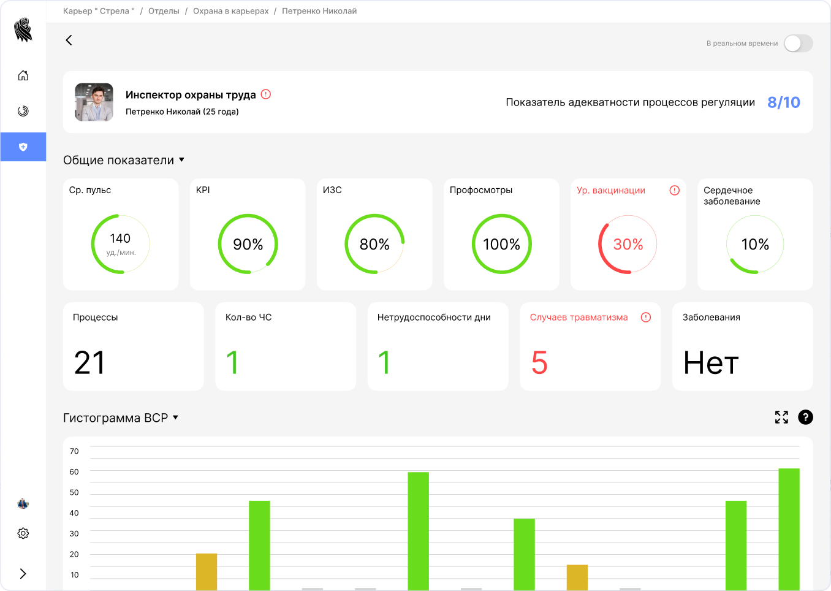The height and width of the screenshot is (591, 831).
Task: Click warning icon beside Инспектор охраны труда
Action: point(266,94)
